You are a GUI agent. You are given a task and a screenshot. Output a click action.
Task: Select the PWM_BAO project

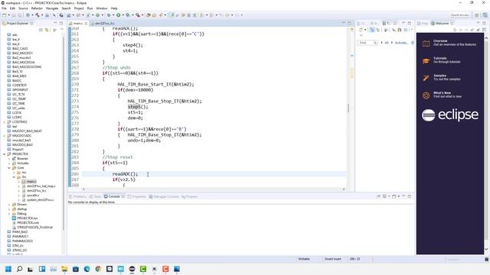(x=20, y=232)
